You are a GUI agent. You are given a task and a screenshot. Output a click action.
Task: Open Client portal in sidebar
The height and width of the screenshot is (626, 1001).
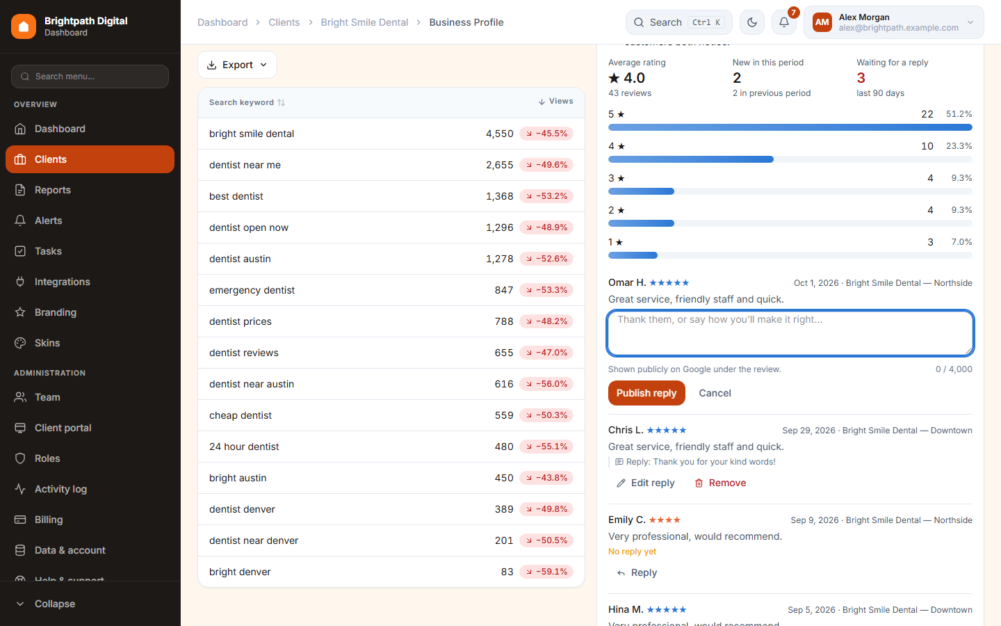coord(90,428)
